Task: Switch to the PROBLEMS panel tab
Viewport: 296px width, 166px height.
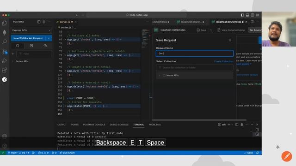Action: [x=154, y=125]
